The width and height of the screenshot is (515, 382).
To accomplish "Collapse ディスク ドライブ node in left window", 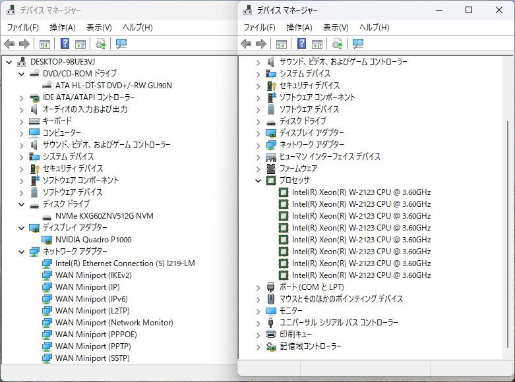I will [22, 204].
